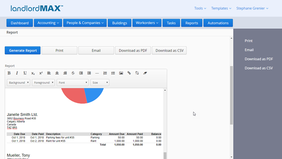Insert an image into the report
Image resolution: width=282 pixels, height=159 pixels.
click(121, 73)
